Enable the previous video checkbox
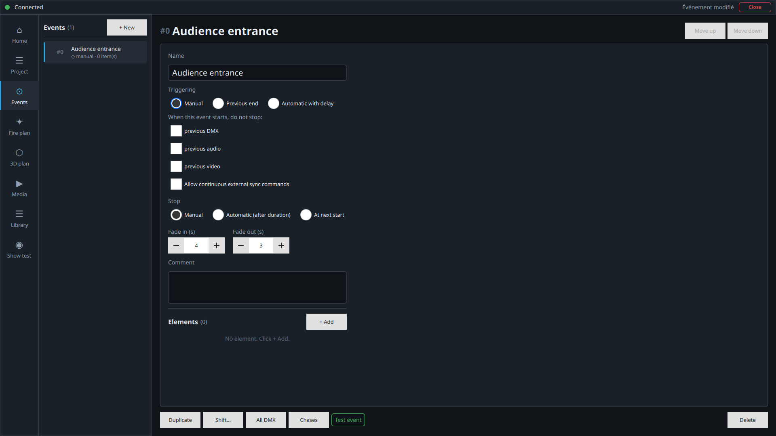Viewport: 776px width, 436px height. pos(176,166)
